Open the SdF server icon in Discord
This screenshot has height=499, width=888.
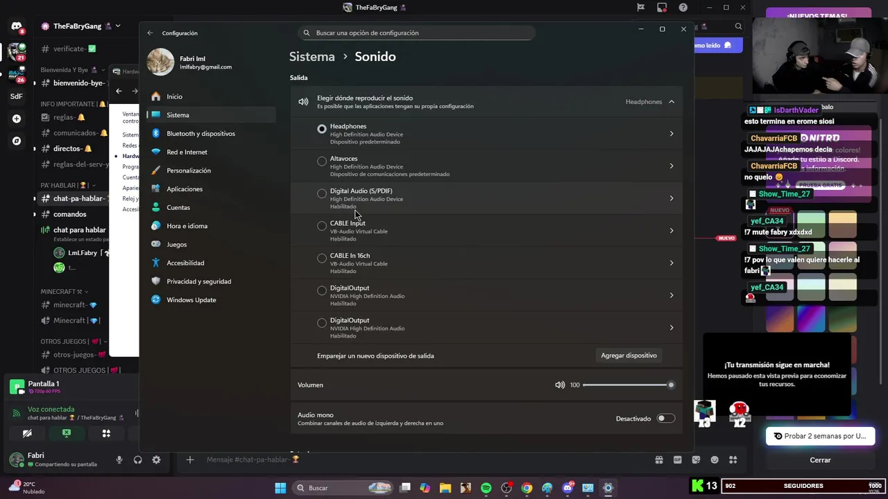click(17, 96)
